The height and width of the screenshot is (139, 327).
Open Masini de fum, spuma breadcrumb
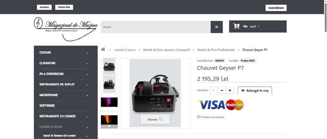click(x=166, y=50)
